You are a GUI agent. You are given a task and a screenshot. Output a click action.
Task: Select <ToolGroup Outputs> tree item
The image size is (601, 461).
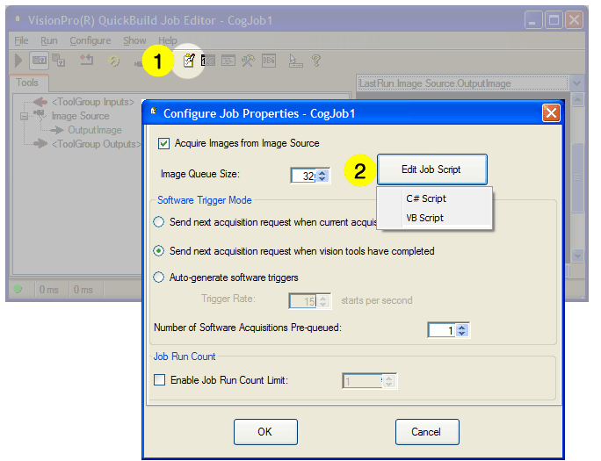(96, 144)
